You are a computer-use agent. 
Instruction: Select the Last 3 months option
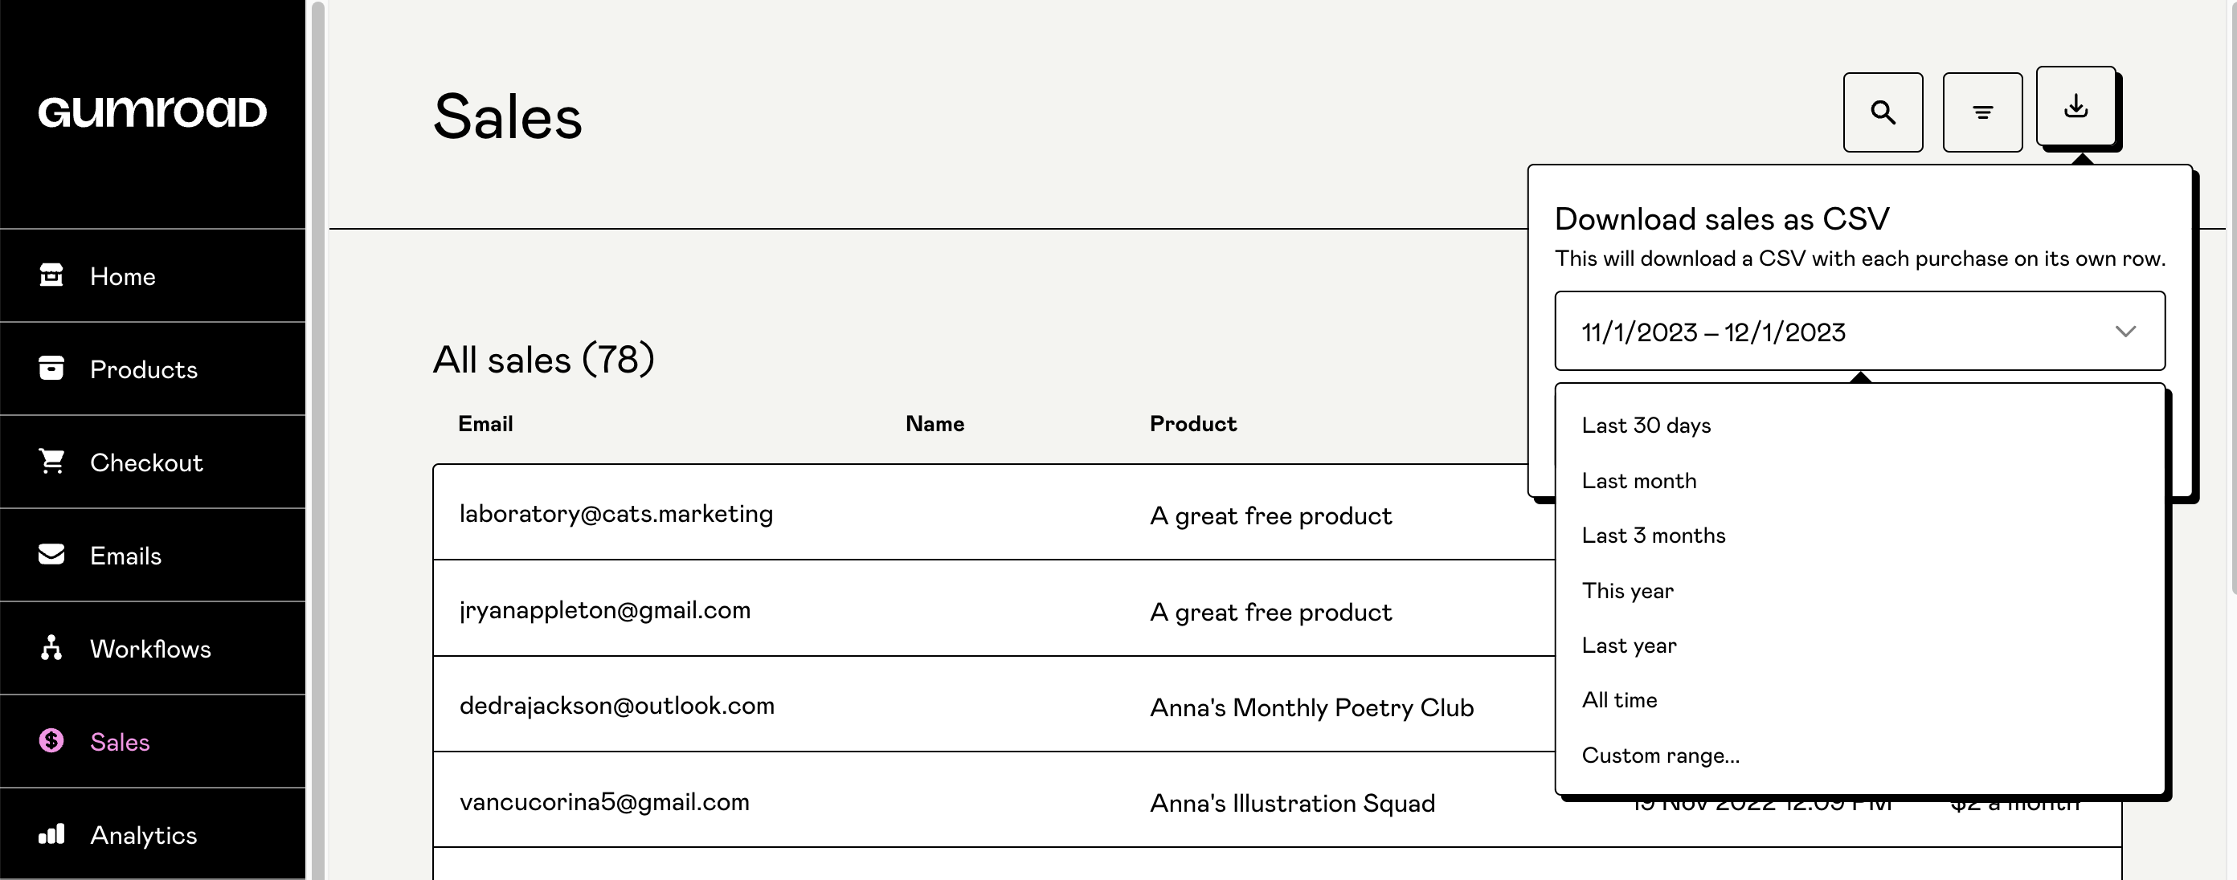click(x=1653, y=536)
